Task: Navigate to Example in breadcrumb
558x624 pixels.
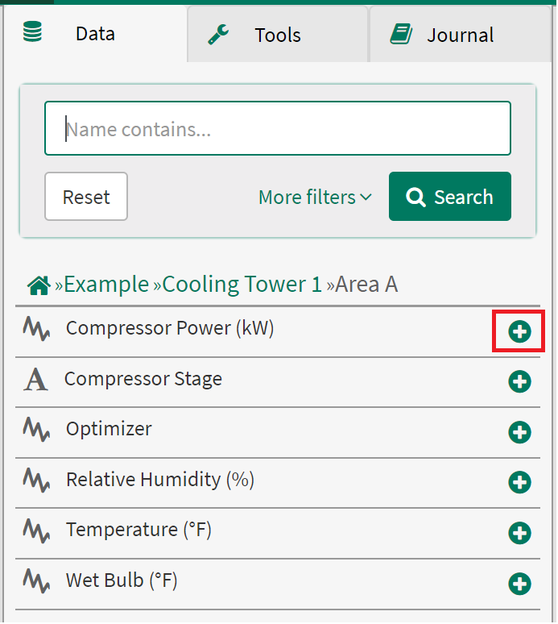Action: coord(106,285)
